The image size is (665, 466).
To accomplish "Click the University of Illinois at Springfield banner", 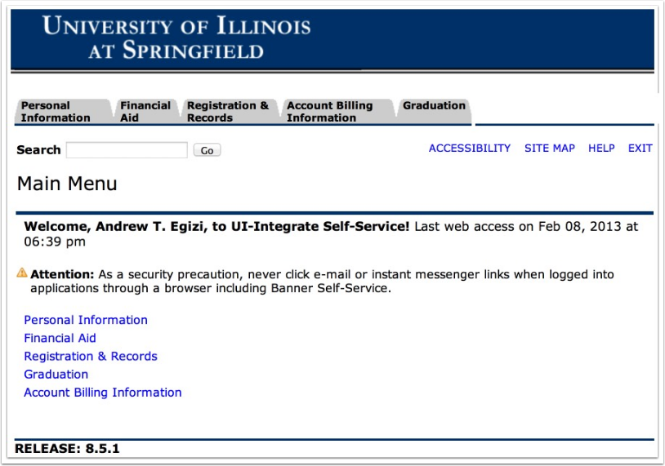I will click(x=332, y=39).
